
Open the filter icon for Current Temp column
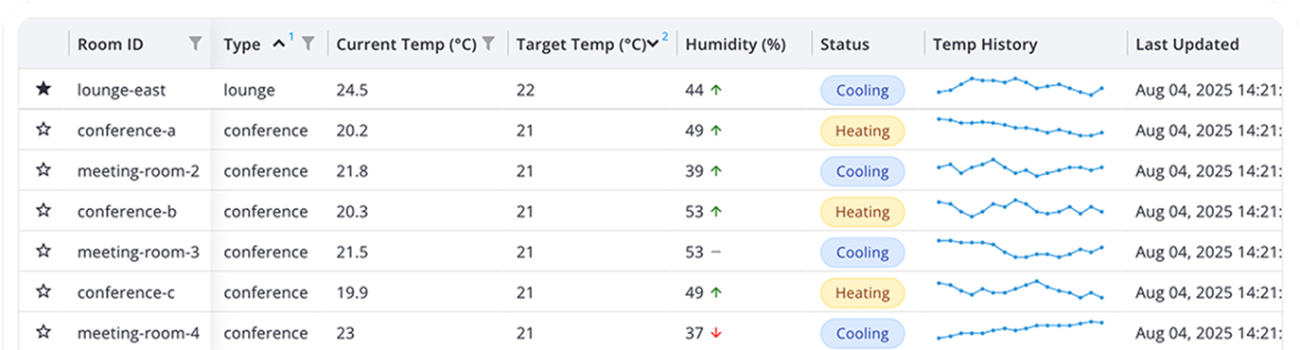[488, 44]
